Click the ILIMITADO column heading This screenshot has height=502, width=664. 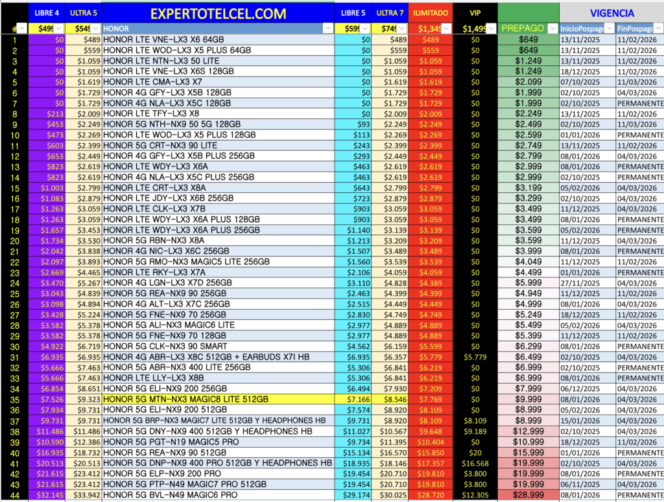pyautogui.click(x=431, y=12)
